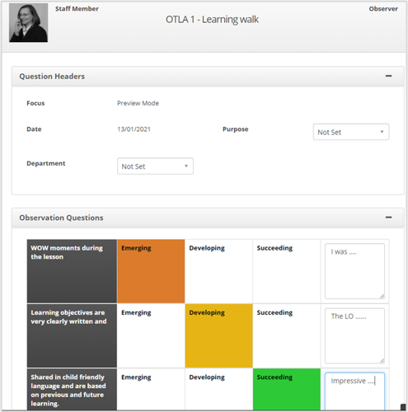The width and height of the screenshot is (408, 412).
Task: Collapse the Observation Questions section
Action: coord(388,218)
